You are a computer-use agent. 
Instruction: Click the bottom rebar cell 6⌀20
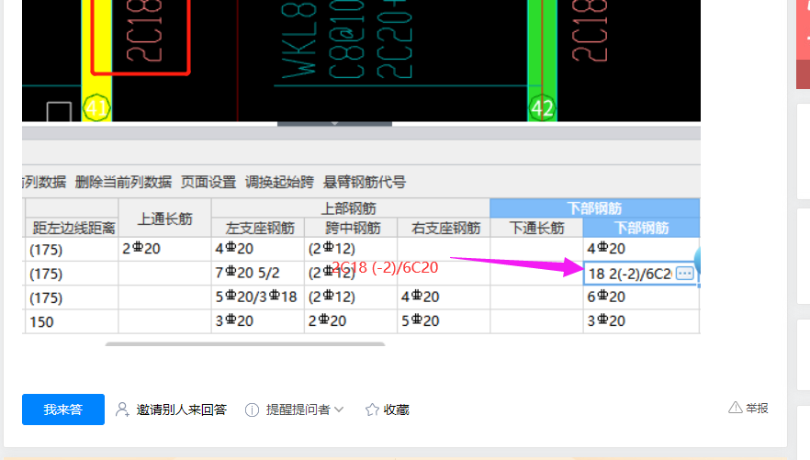[x=641, y=297]
